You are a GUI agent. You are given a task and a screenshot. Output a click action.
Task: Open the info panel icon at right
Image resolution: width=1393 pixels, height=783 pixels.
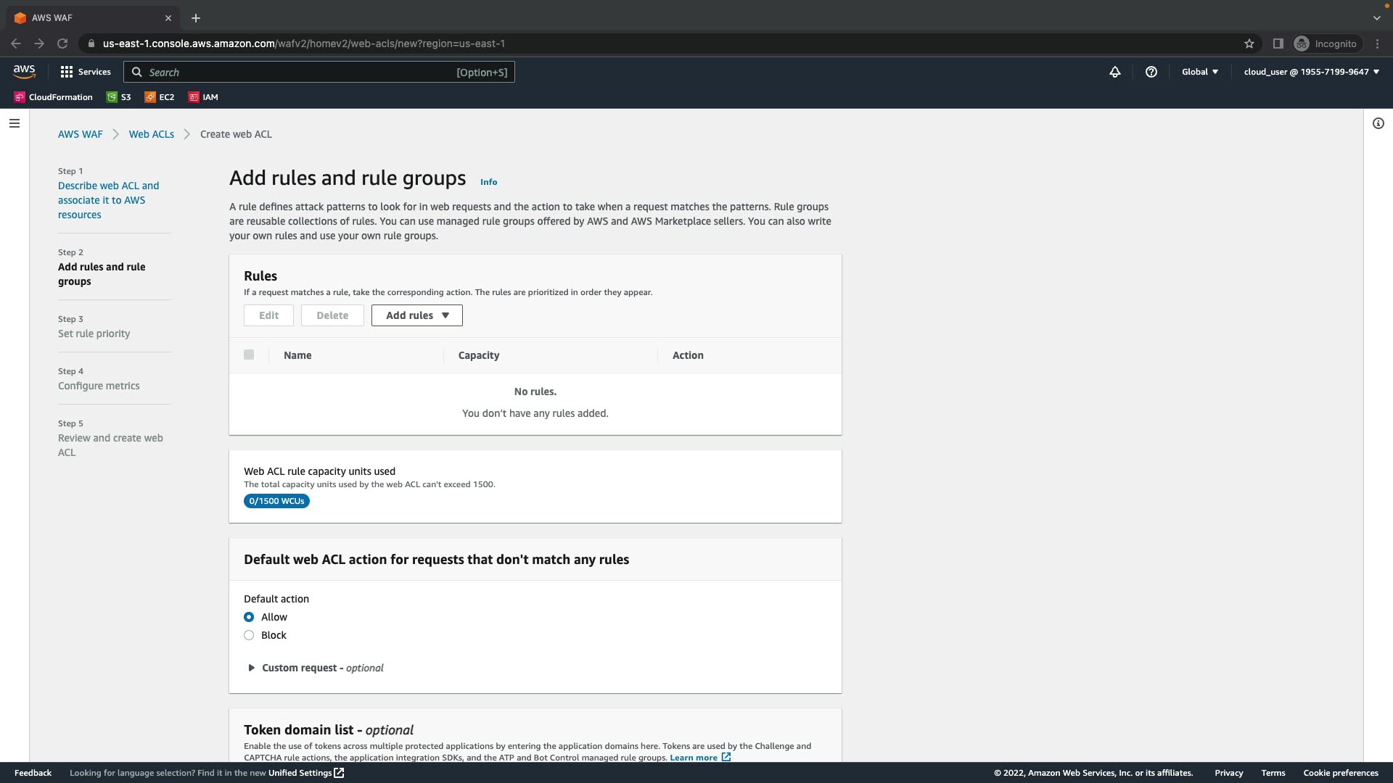click(1378, 123)
